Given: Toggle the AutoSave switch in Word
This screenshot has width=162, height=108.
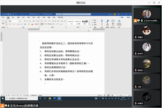Looking at the screenshot, I should click(x=9, y=14).
